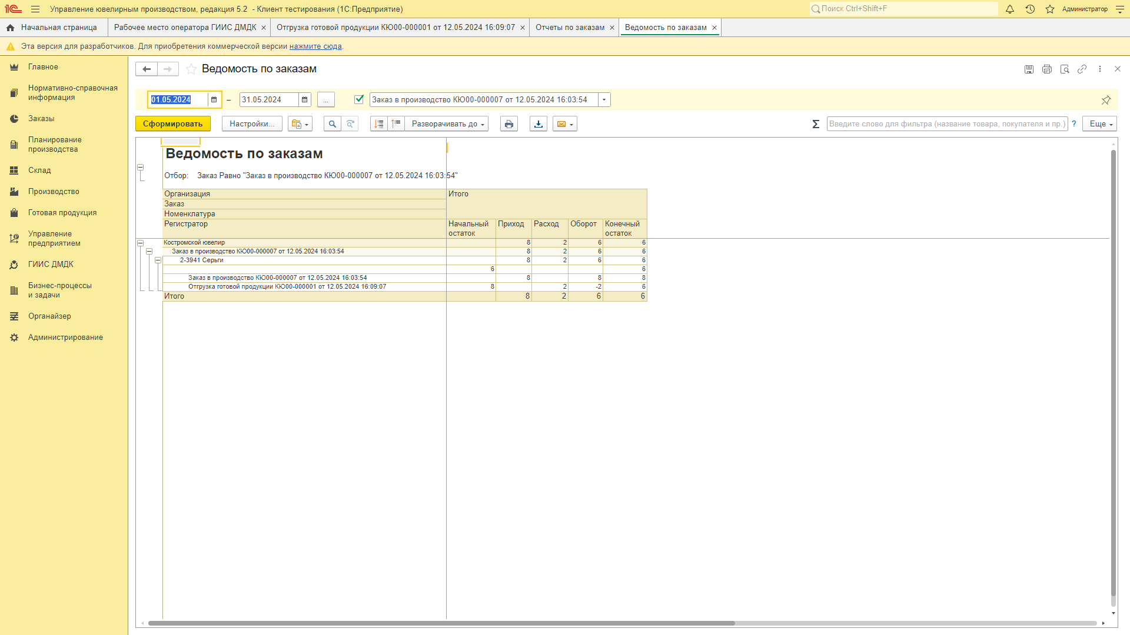Screen dimensions: 1130x635
Task: Open print preview icon at top right
Action: (1065, 69)
